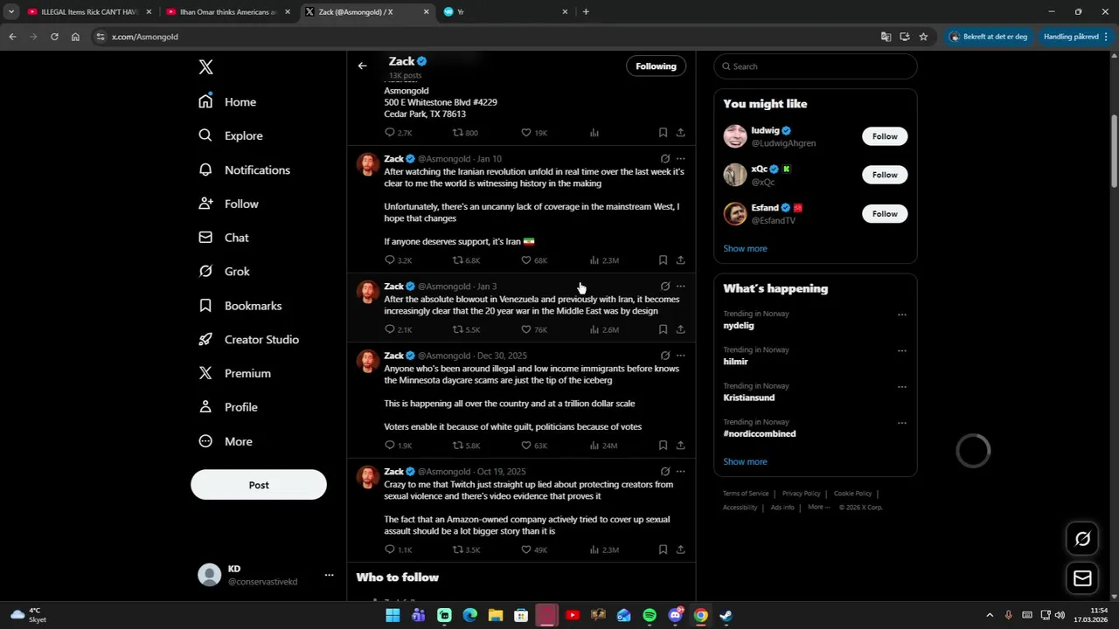Screen dimensions: 1119x629
Task: Open Premium page
Action: 234,373
